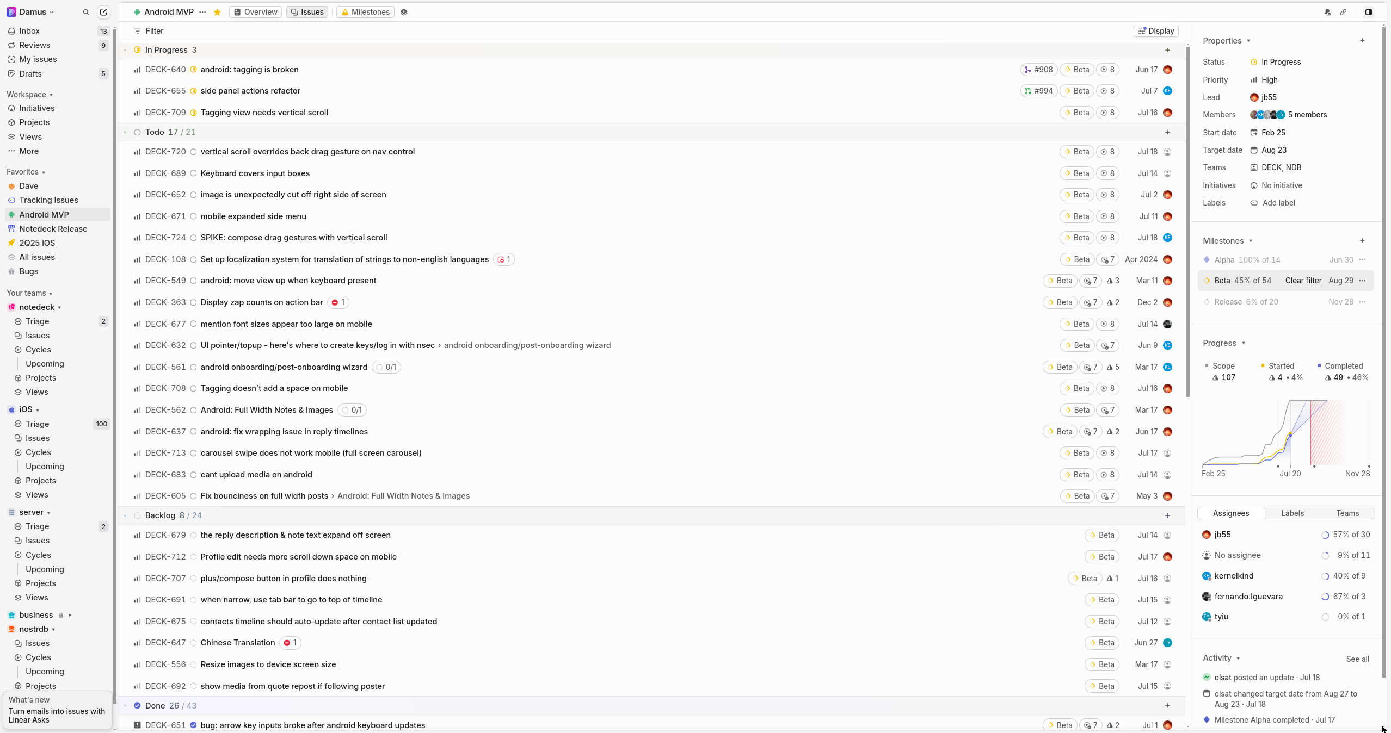Collapse the Favorites section
The width and height of the screenshot is (1391, 733).
click(26, 172)
